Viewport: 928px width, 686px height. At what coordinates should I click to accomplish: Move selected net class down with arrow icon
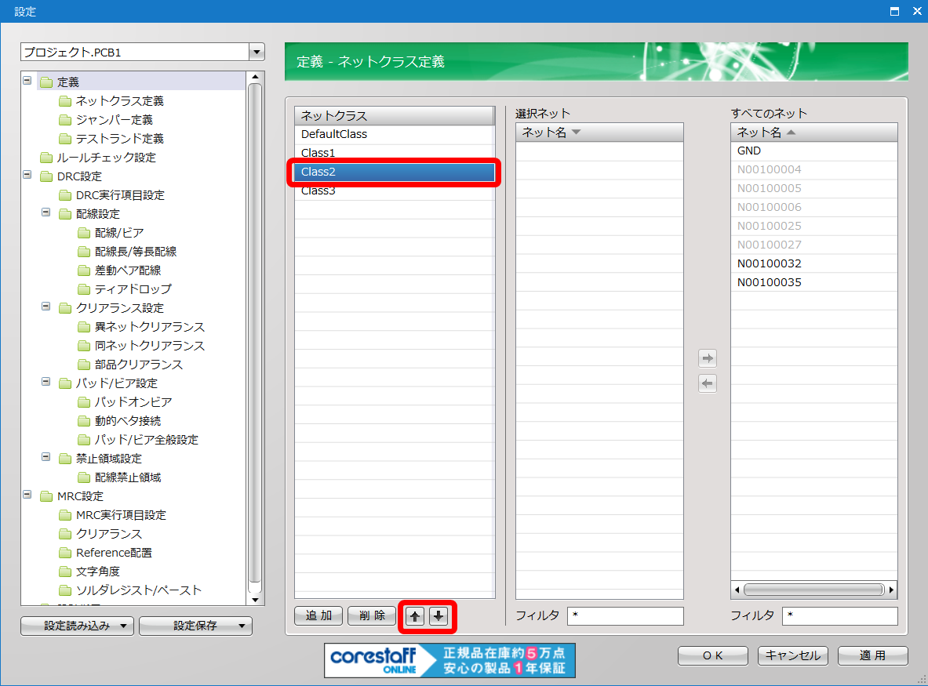click(x=439, y=616)
